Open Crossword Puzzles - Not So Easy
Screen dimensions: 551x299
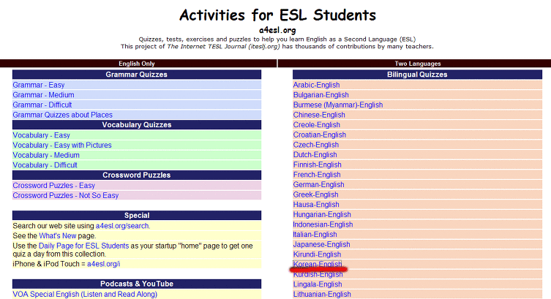pyautogui.click(x=65, y=195)
